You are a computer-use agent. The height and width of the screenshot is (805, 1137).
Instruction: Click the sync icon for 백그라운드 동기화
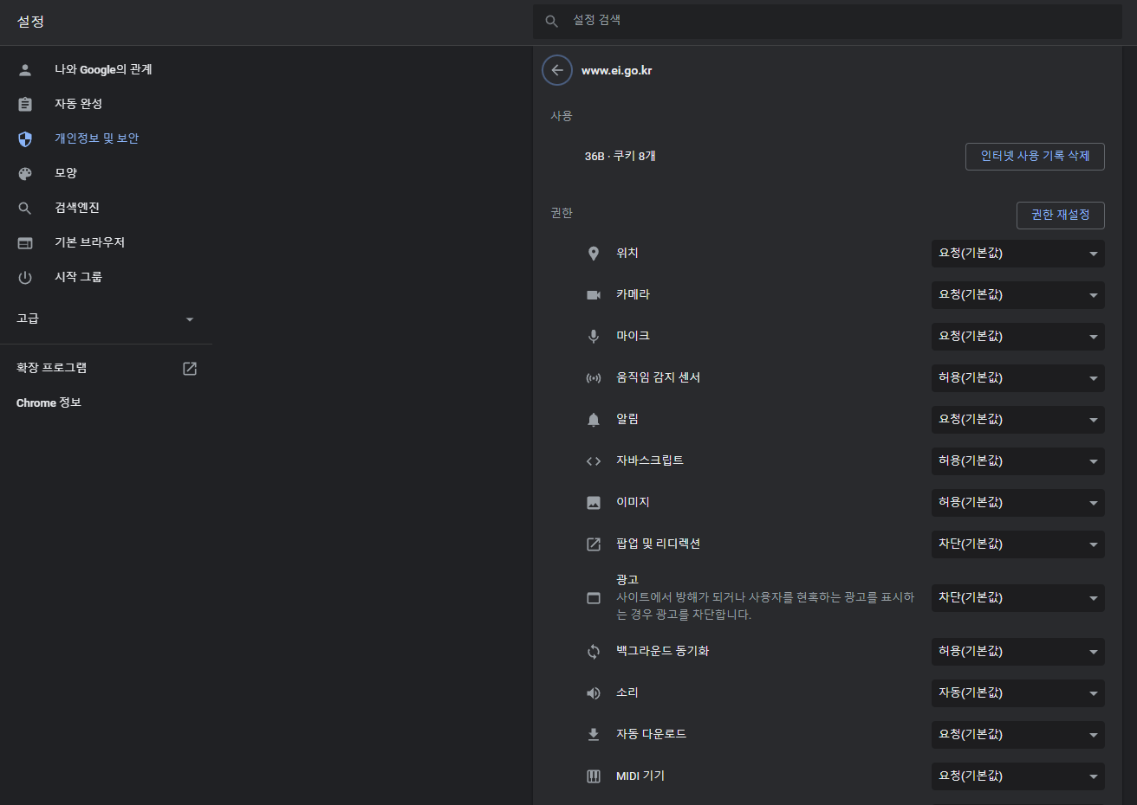(x=594, y=652)
